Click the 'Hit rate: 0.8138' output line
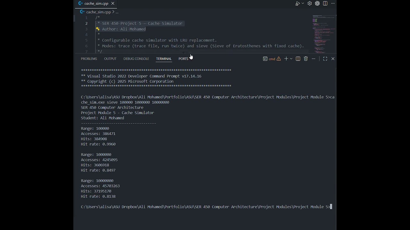 coord(98,196)
